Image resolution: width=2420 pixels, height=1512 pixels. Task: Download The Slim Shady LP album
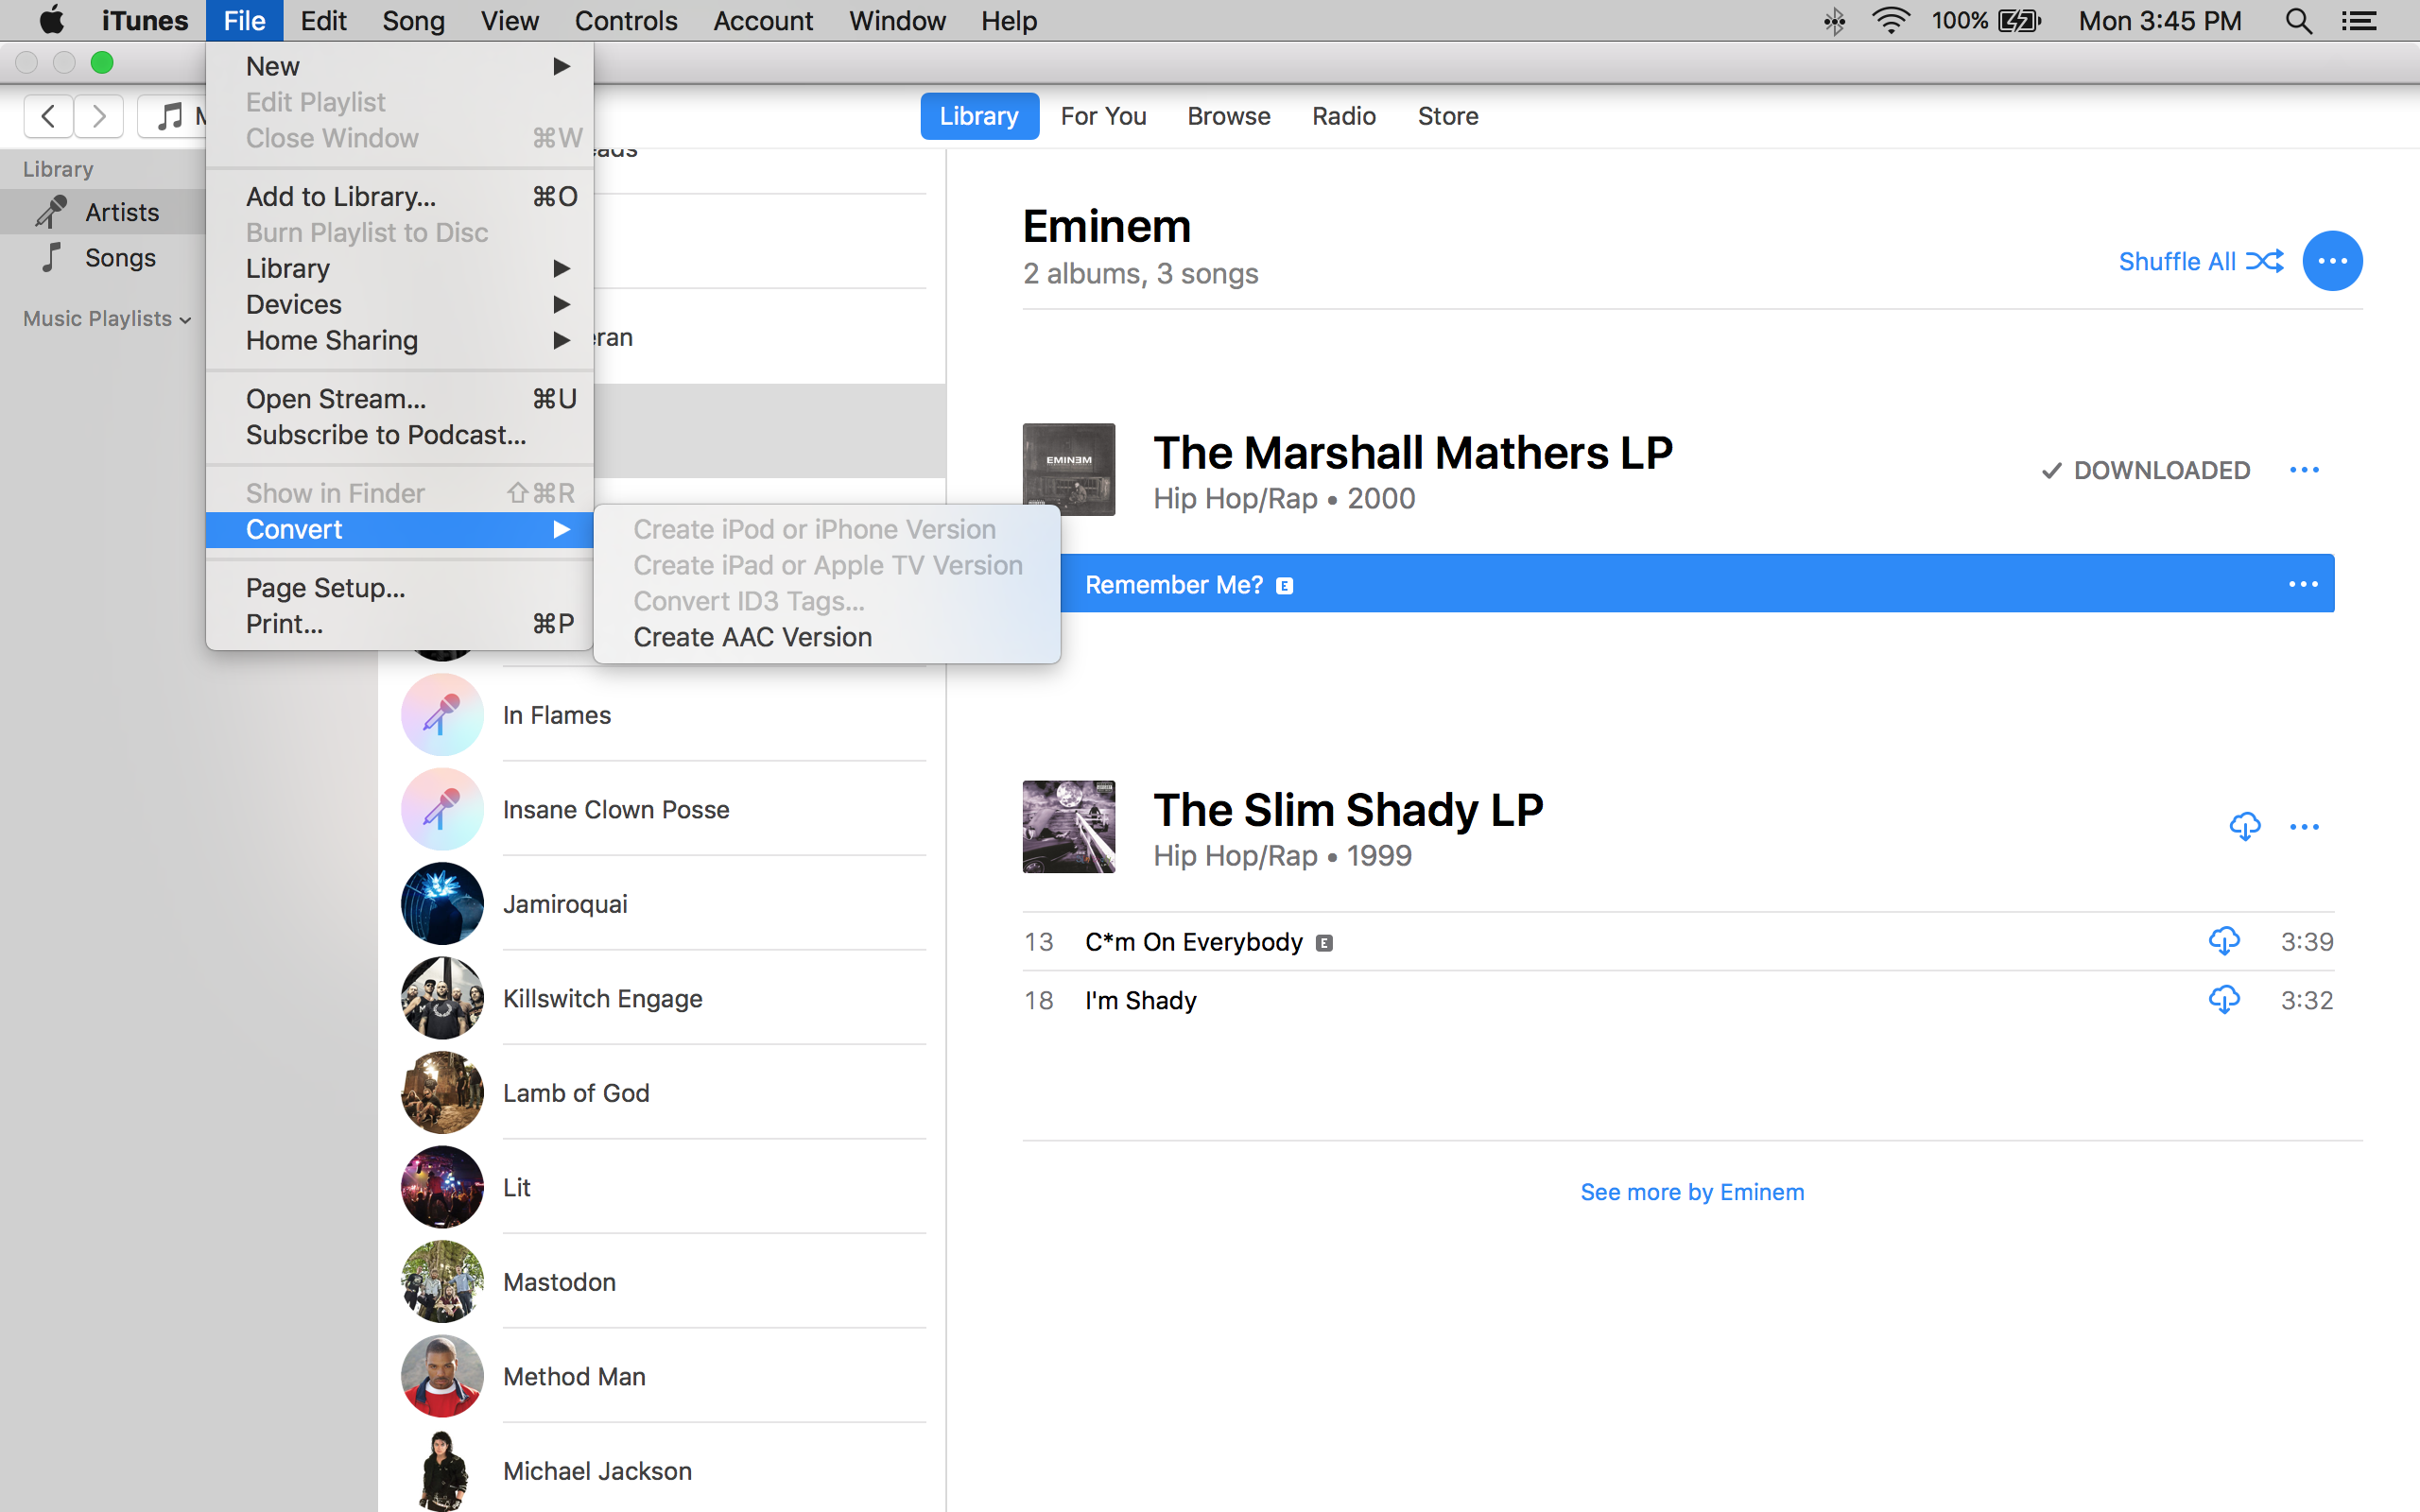(x=2244, y=826)
